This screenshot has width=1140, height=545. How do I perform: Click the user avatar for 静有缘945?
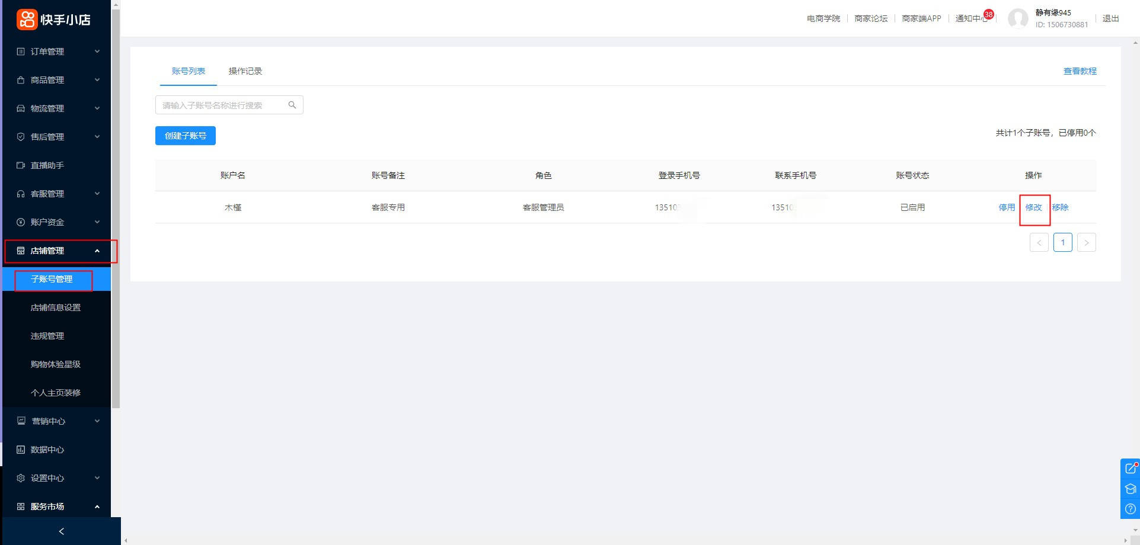point(1018,18)
